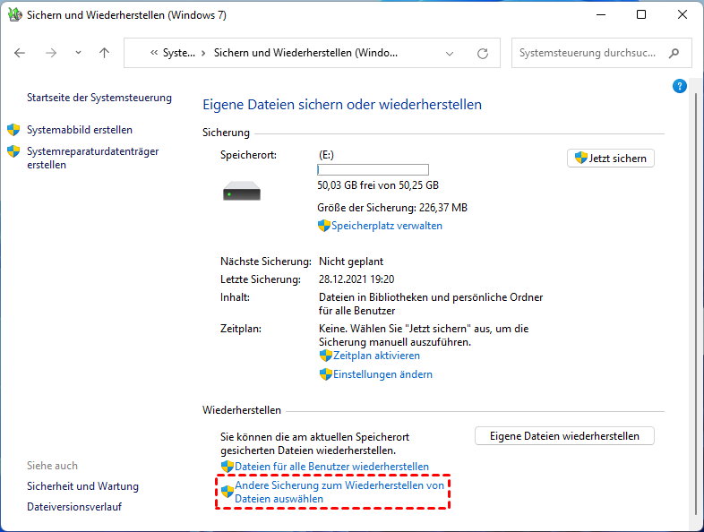Image resolution: width=704 pixels, height=532 pixels.
Task: Open recent locations chevron next to forward arrow
Action: (78, 53)
